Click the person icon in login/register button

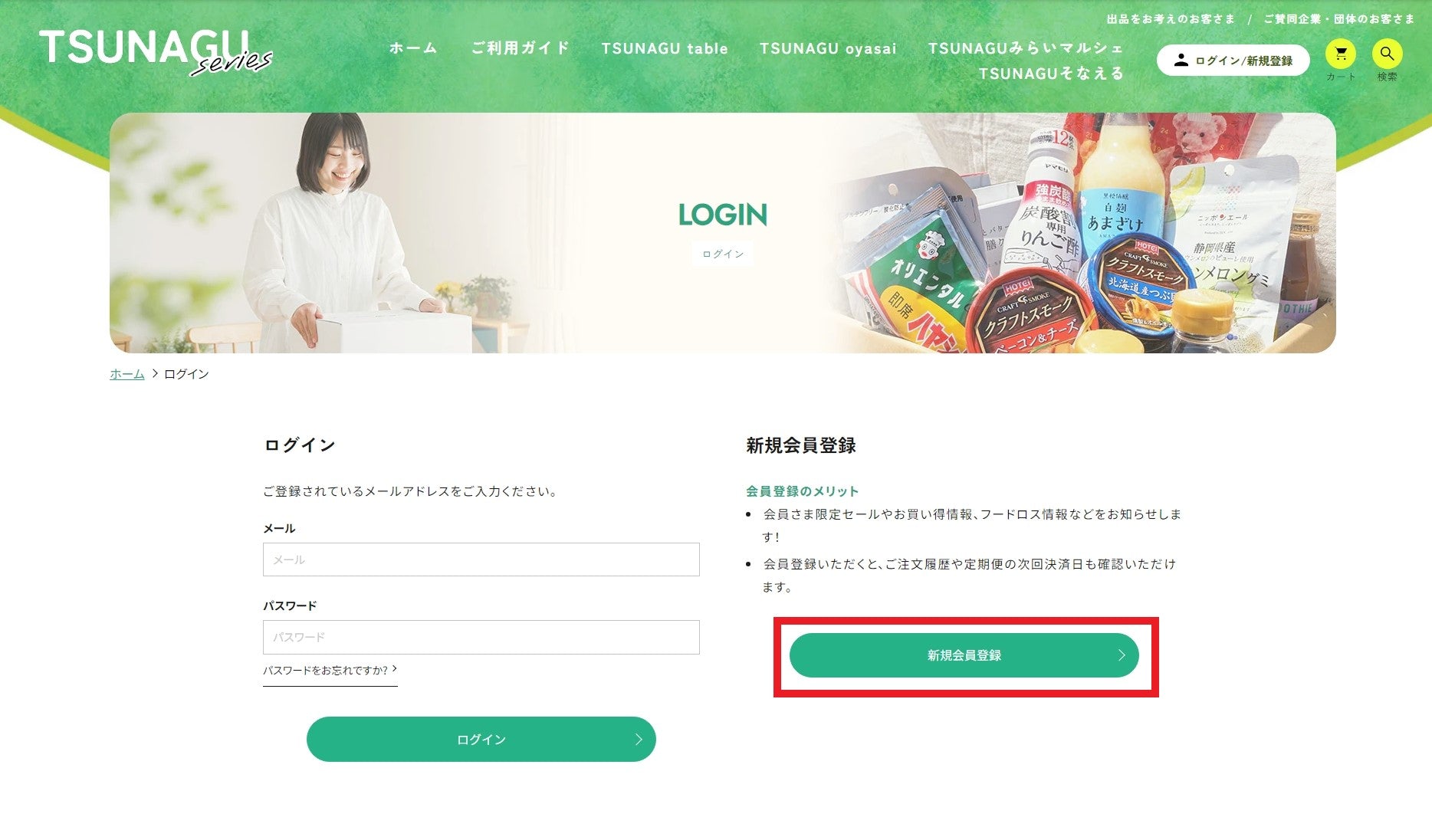(x=1181, y=60)
